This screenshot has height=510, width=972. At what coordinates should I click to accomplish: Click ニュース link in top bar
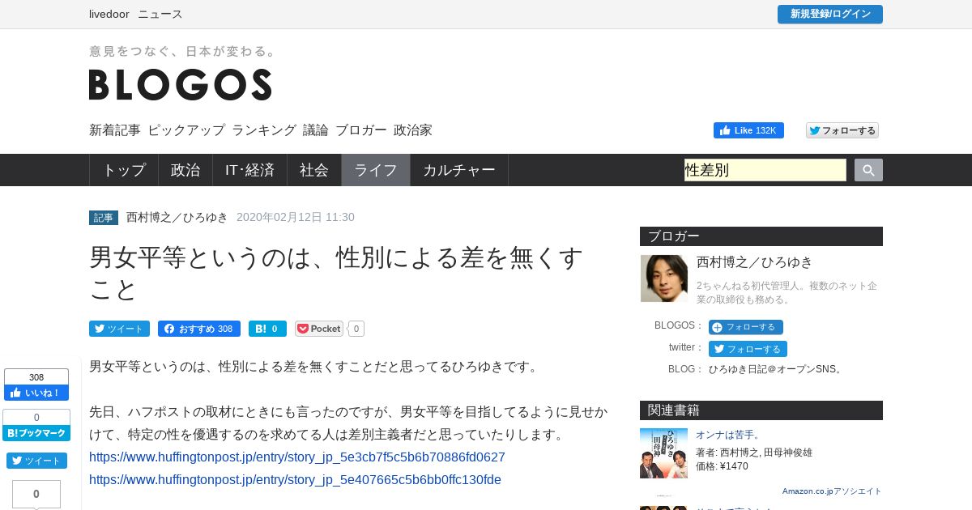(x=160, y=14)
